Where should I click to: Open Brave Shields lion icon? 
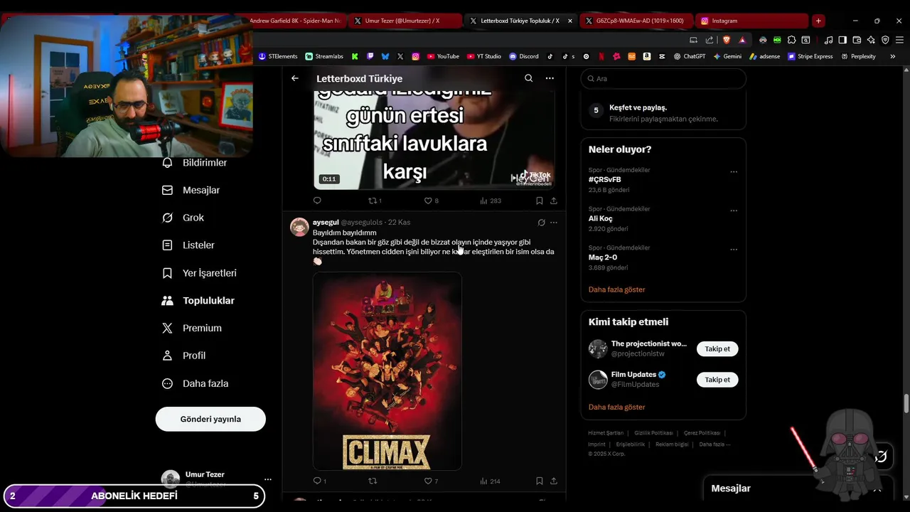(726, 40)
